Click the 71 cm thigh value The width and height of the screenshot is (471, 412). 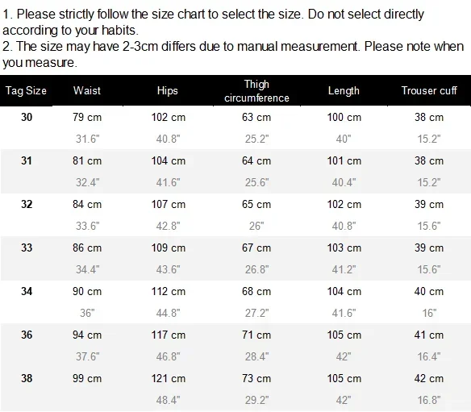click(x=256, y=335)
